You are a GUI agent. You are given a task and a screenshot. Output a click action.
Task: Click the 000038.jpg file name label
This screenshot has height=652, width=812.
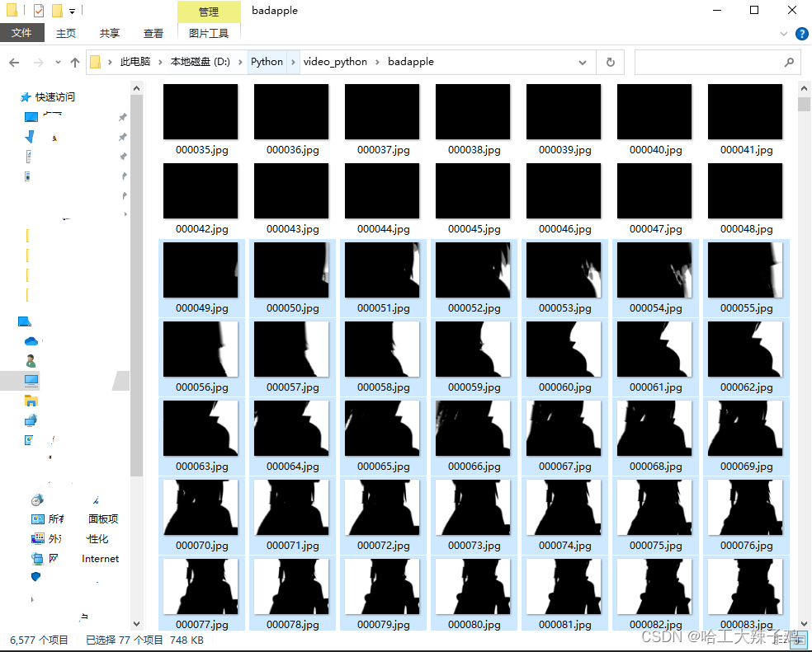click(x=474, y=150)
